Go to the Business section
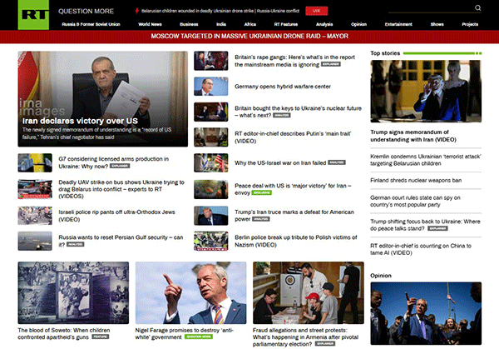499x349 pixels. (x=189, y=24)
